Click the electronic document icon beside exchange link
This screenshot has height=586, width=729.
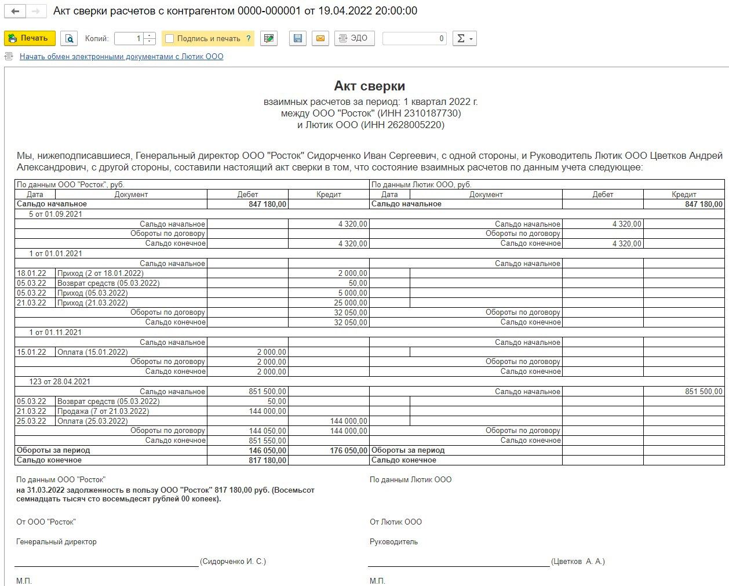(9, 56)
